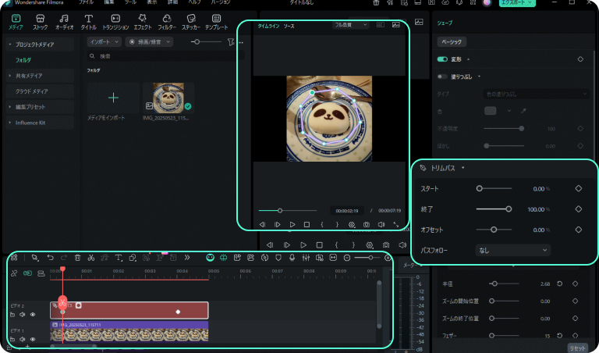Click the メディアをインポート tile
The image size is (599, 353).
113,102
